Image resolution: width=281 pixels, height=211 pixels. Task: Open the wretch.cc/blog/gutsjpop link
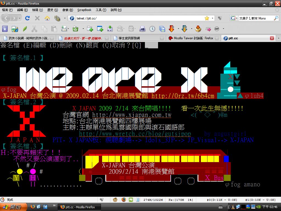[135, 134]
